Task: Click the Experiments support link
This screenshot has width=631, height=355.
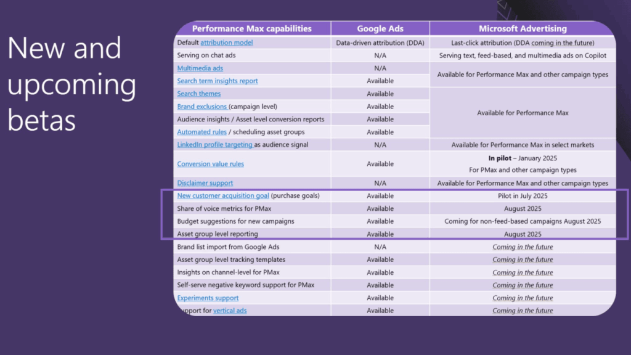Action: click(x=208, y=298)
